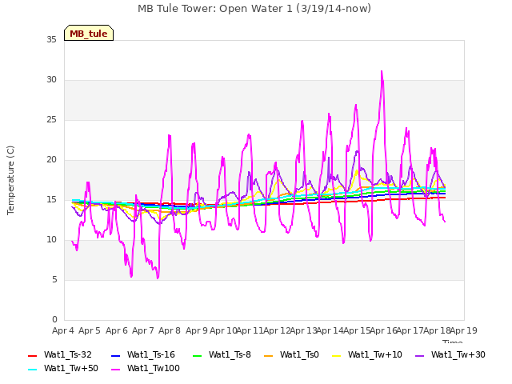Click the Apr 7 x-axis tick label
The image size is (512, 384).
tap(143, 330)
